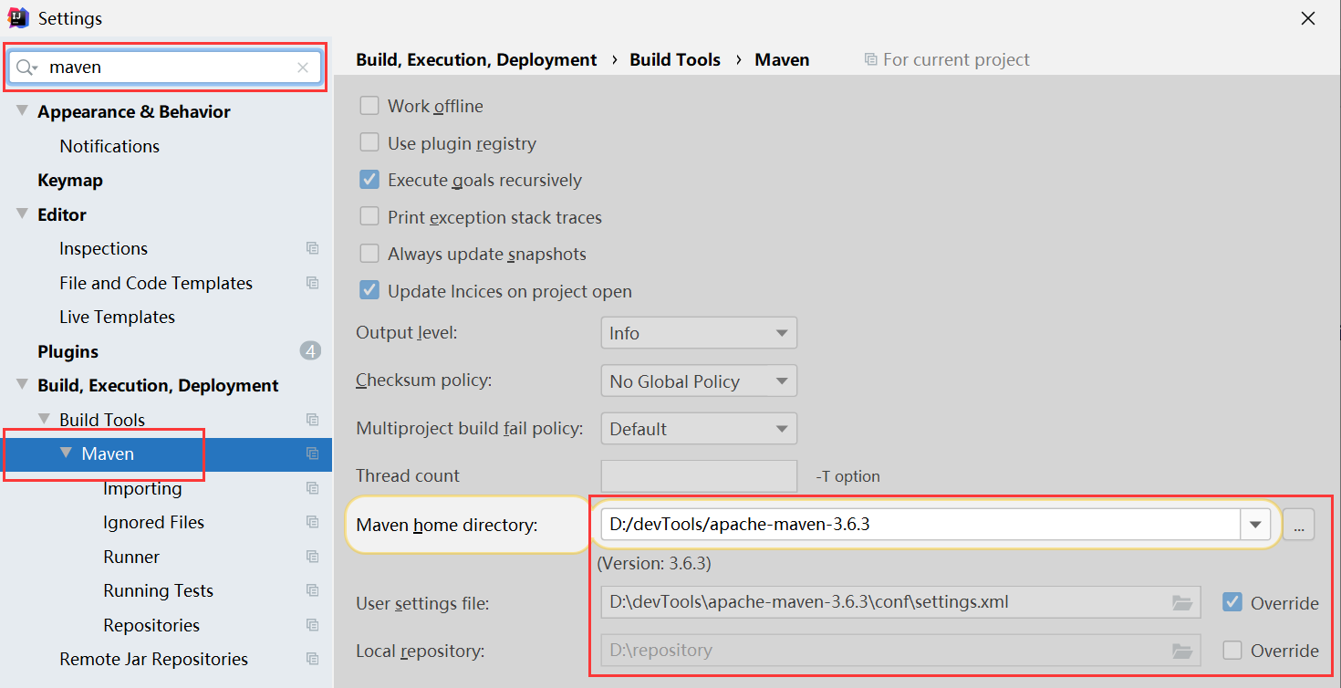Enable Print exception stack traces
The height and width of the screenshot is (688, 1341).
point(369,217)
